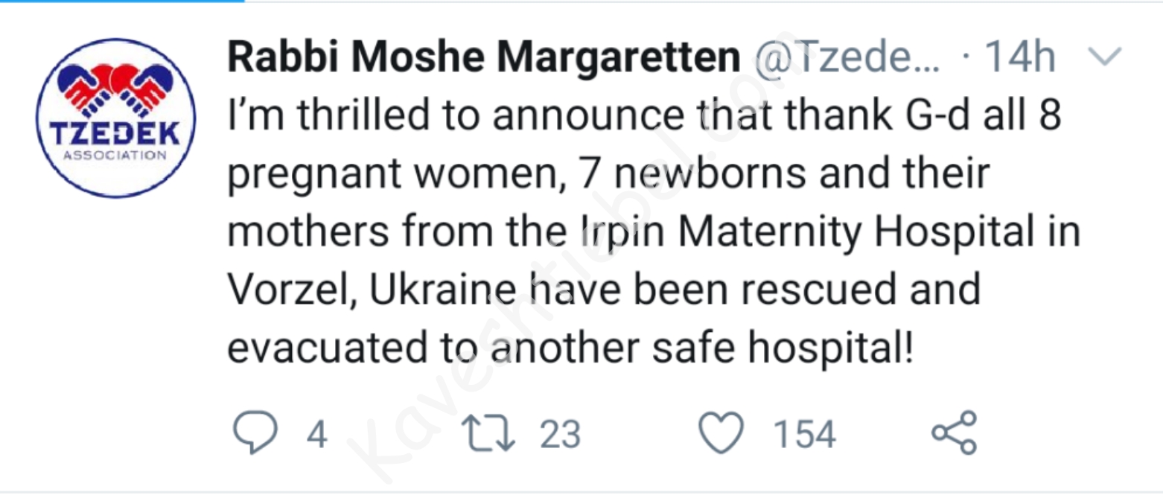Click the ASSOCIATION label in the logo
The height and width of the screenshot is (498, 1163).
pos(115,156)
